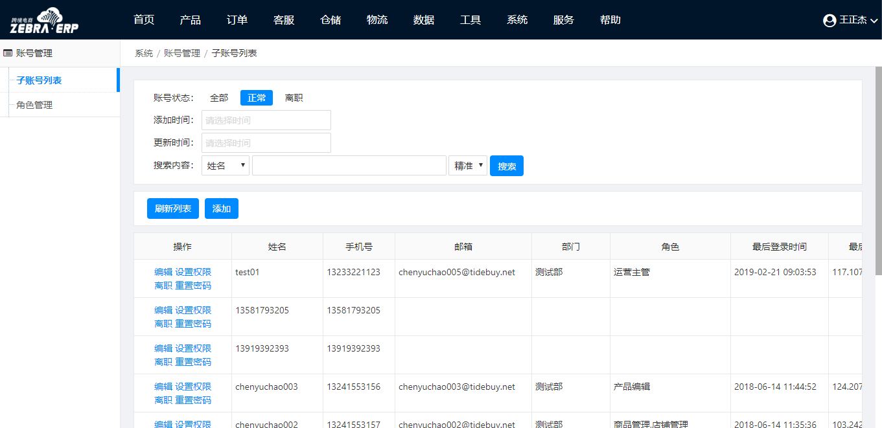This screenshot has height=428, width=882.
Task: Open the 精准 match type dropdown
Action: coord(467,166)
